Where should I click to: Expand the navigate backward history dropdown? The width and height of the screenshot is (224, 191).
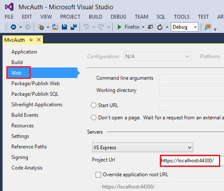tap(21, 27)
